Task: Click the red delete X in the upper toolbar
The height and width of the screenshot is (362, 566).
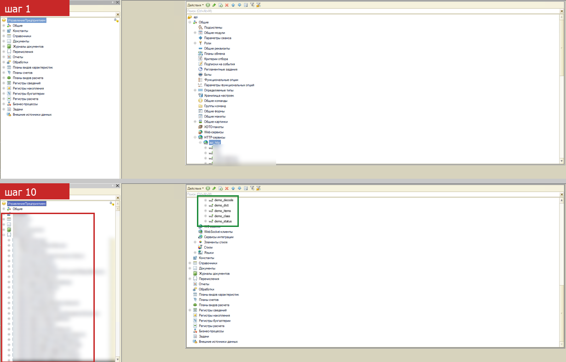Action: pyautogui.click(x=226, y=5)
